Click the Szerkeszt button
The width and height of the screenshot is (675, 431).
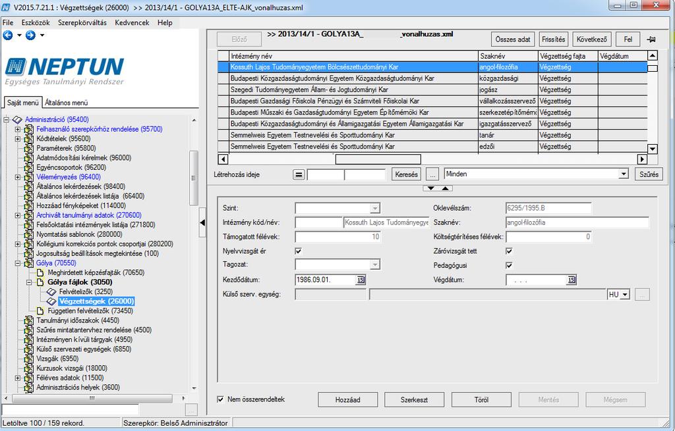click(x=414, y=399)
